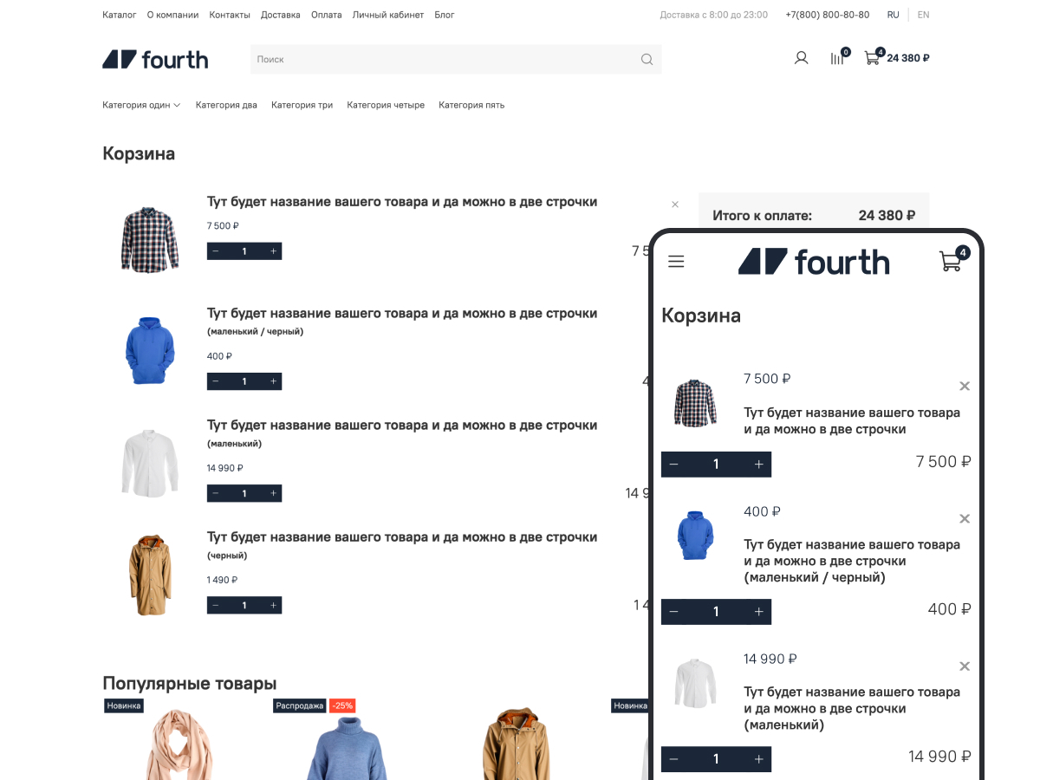Open the Оплата link

[327, 15]
